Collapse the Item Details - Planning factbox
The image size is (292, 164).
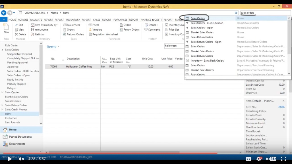(283, 101)
